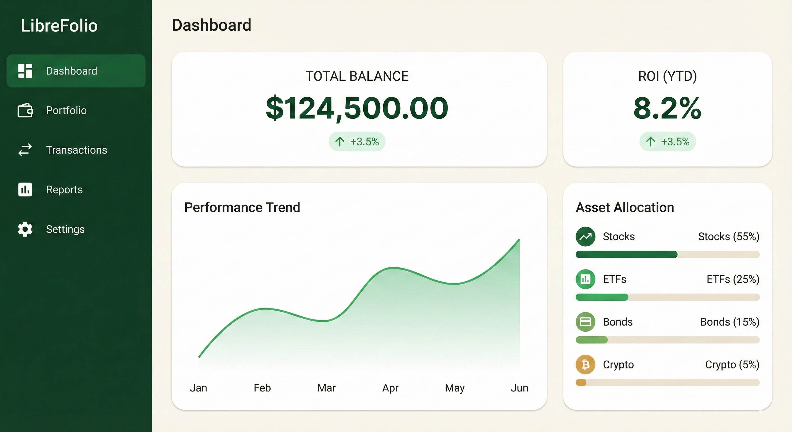Click the Stocks (55%) percentage label
Screen dimensions: 792x432
[x=729, y=237]
